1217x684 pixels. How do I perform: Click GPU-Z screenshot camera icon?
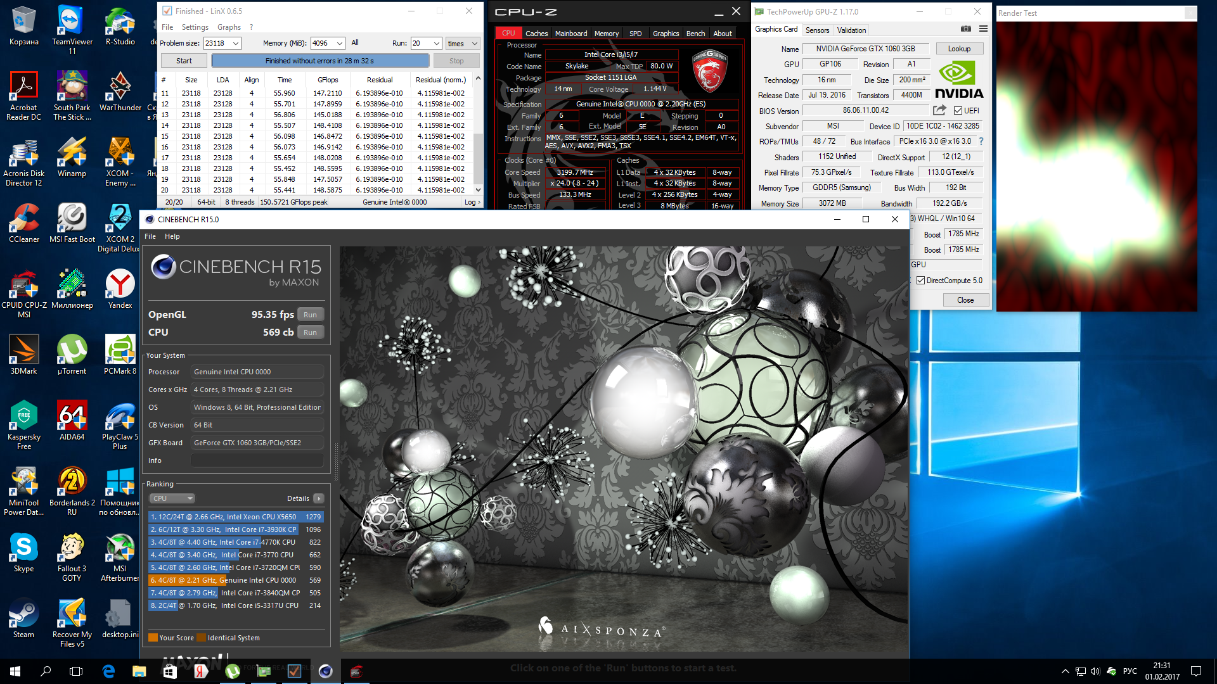tap(965, 29)
